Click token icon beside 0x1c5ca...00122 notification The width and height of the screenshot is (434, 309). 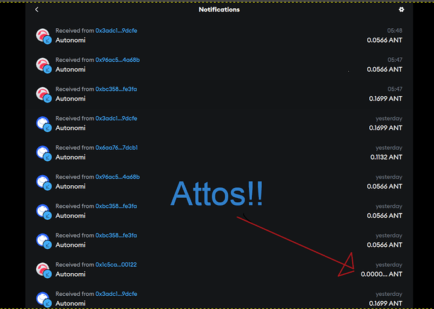coord(43,270)
